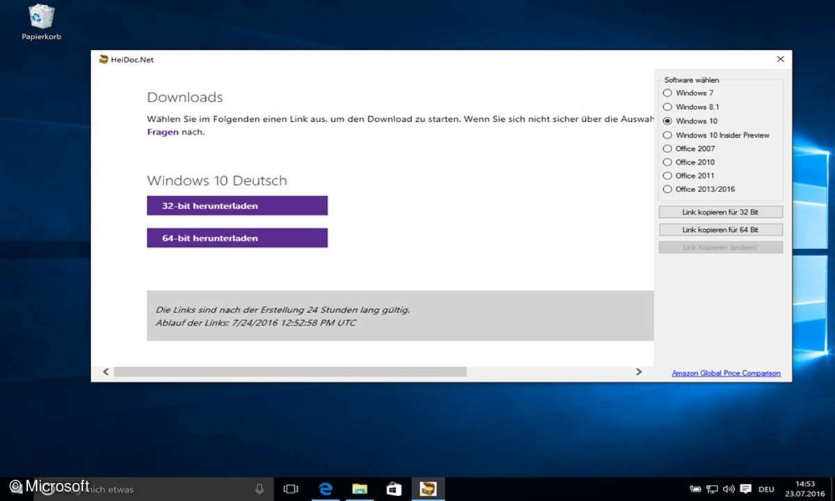Click Link kopieren für 64 Bit
835x501 pixels.
pos(721,230)
